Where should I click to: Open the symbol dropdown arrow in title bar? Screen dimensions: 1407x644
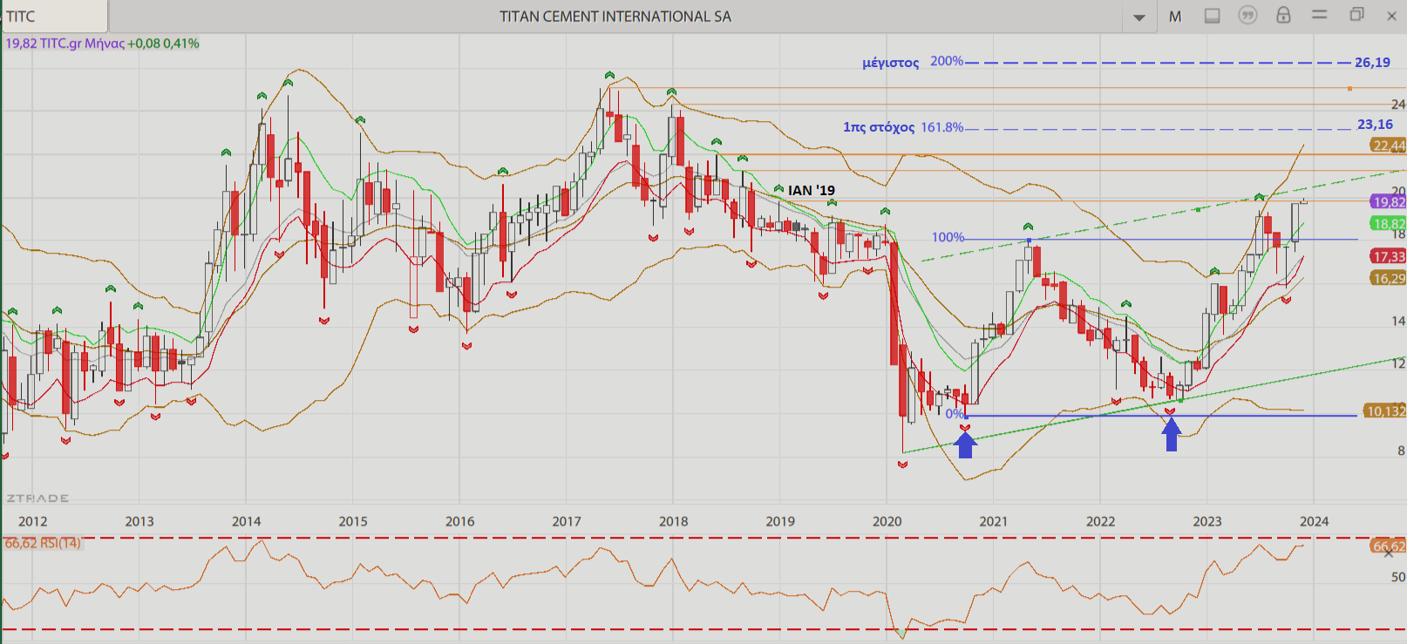tap(1139, 17)
